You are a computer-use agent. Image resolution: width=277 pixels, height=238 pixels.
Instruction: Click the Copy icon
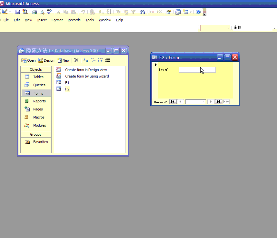(66, 12)
